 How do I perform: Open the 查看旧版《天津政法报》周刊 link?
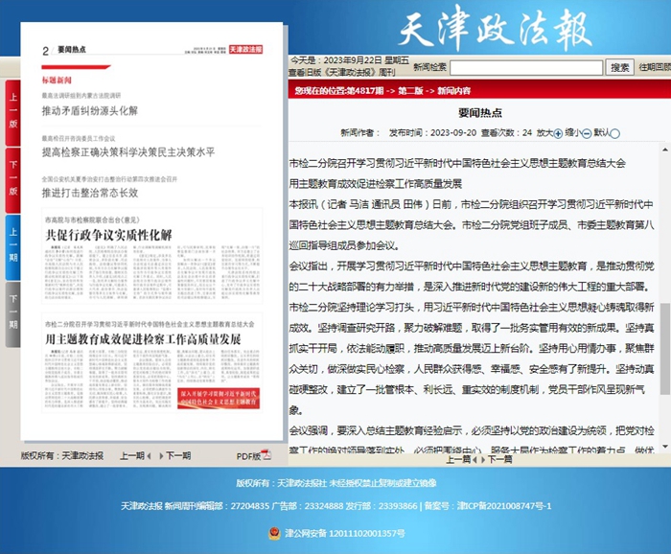coord(341,72)
